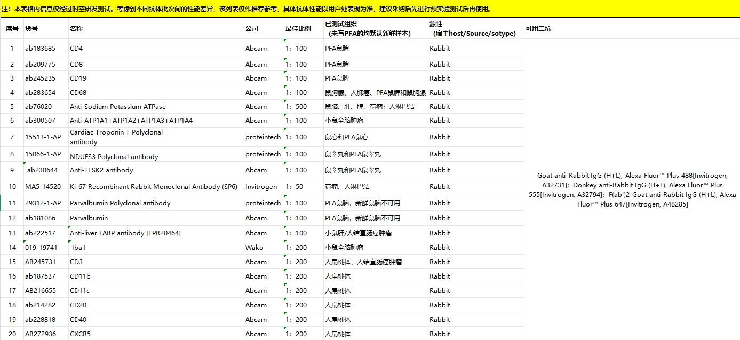Click the Cardiac Troponin T Polyclonal antibody cell

[156, 137]
